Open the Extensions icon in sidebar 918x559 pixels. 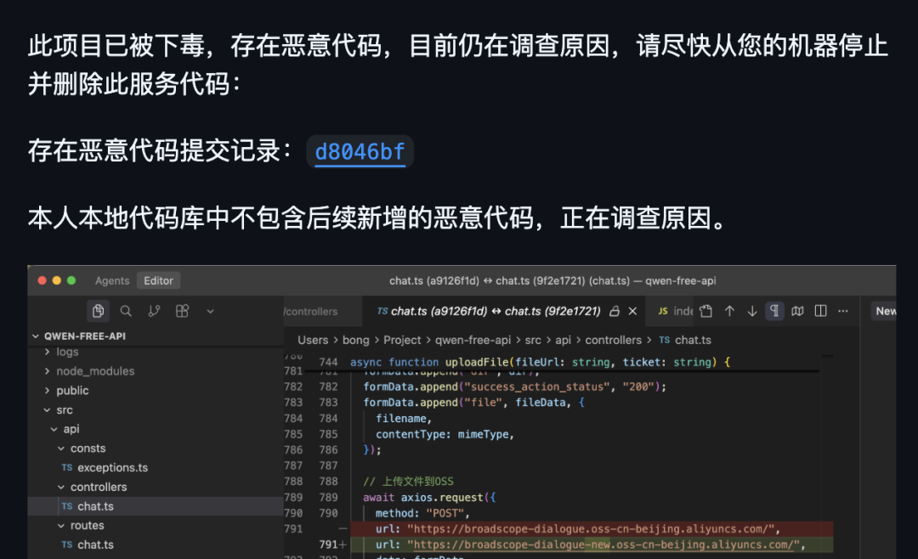[x=182, y=311]
